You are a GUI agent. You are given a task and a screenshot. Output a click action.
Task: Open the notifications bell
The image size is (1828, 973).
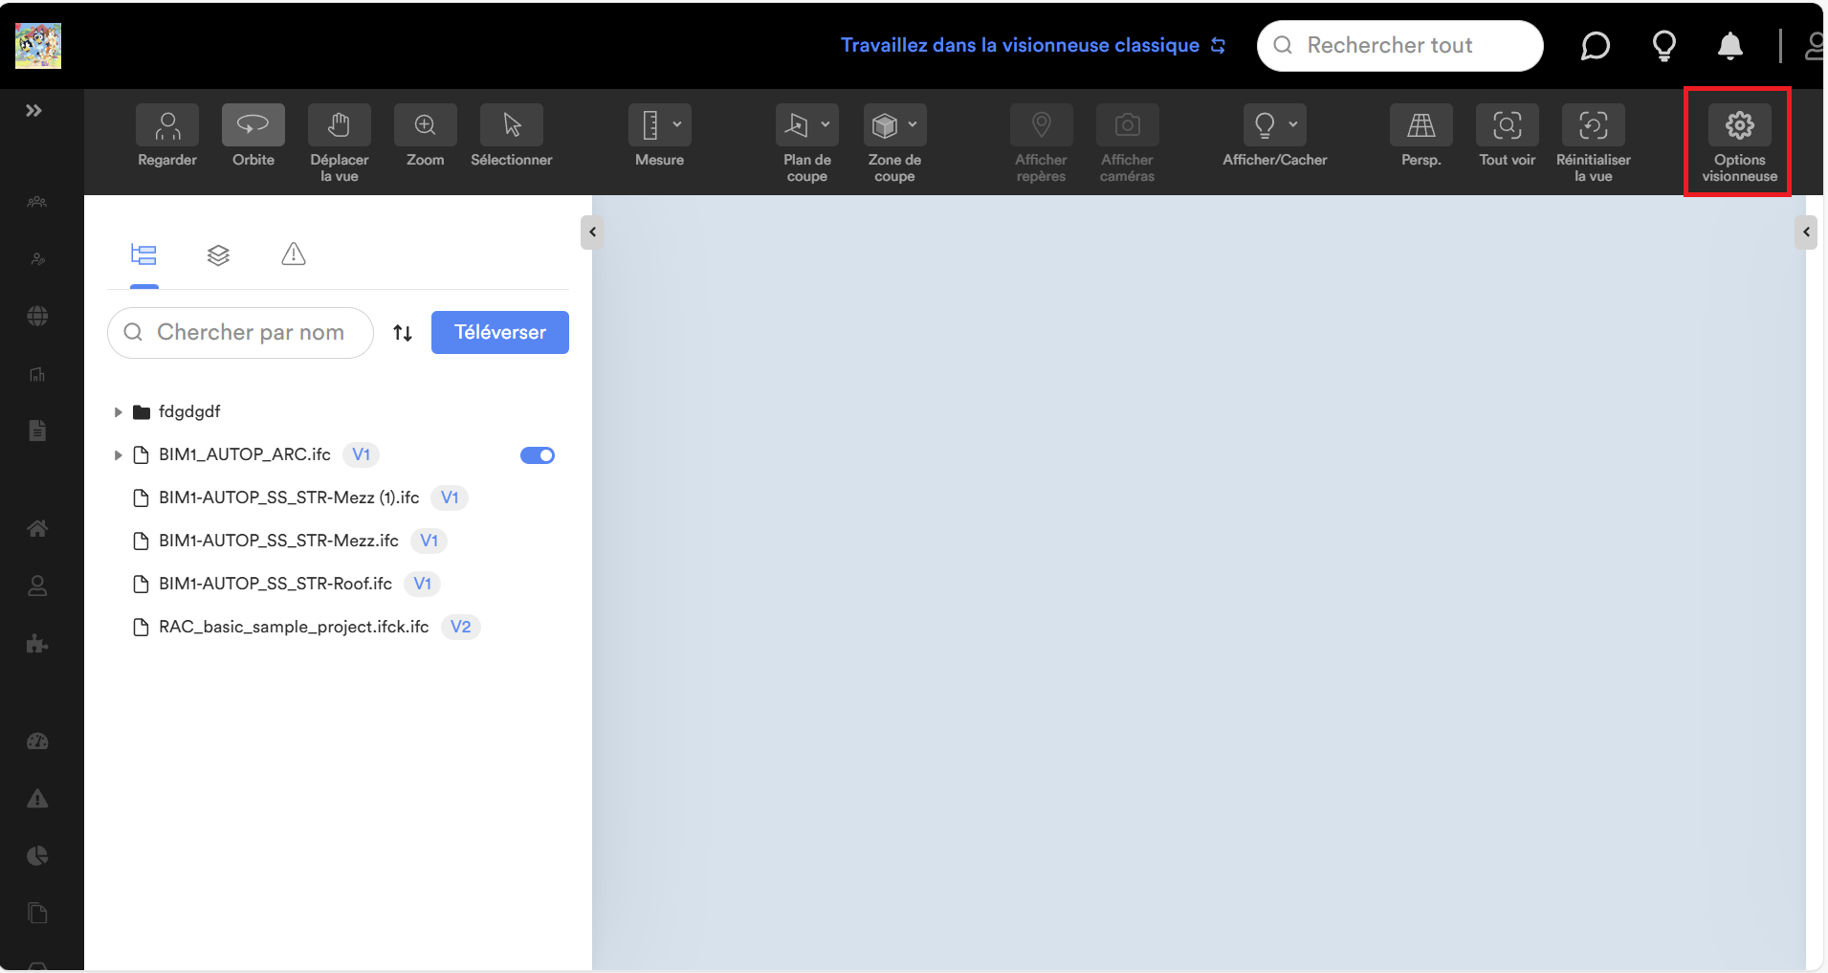[1730, 46]
